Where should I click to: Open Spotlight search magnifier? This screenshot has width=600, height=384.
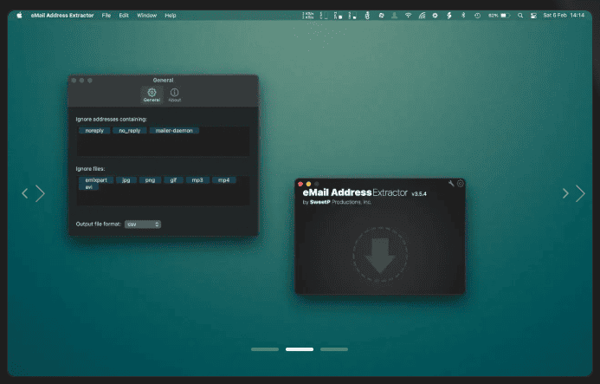click(x=520, y=16)
